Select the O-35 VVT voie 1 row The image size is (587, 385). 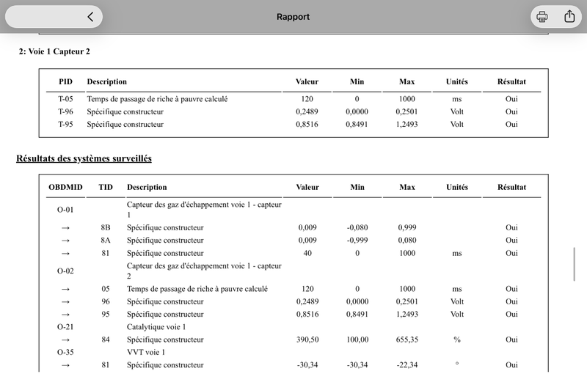[293, 353]
